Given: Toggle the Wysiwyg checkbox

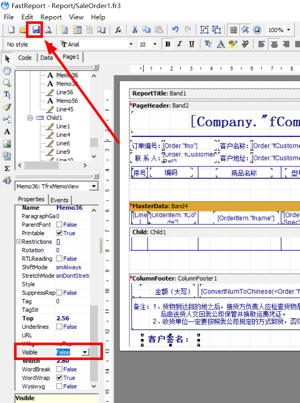Looking at the screenshot, I should coord(59,386).
